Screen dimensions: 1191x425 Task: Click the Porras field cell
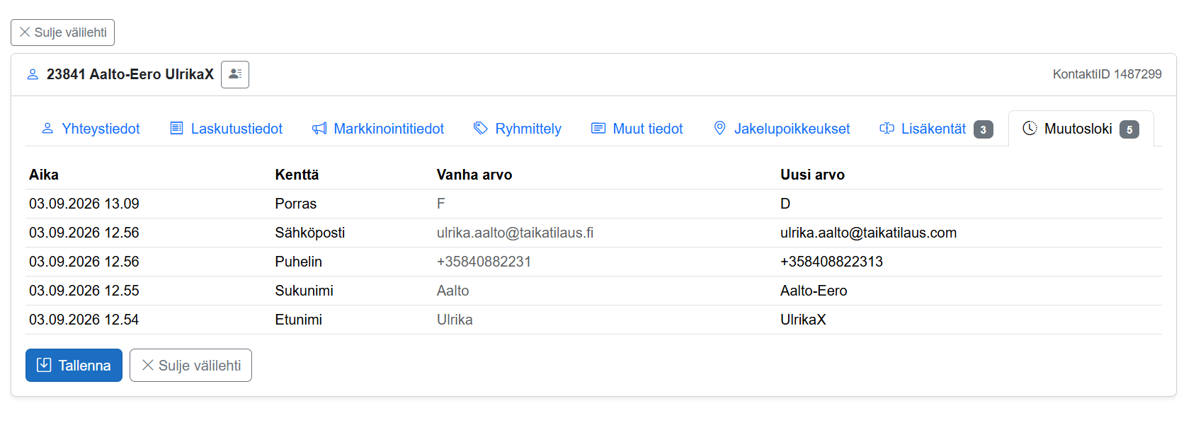pyautogui.click(x=296, y=204)
